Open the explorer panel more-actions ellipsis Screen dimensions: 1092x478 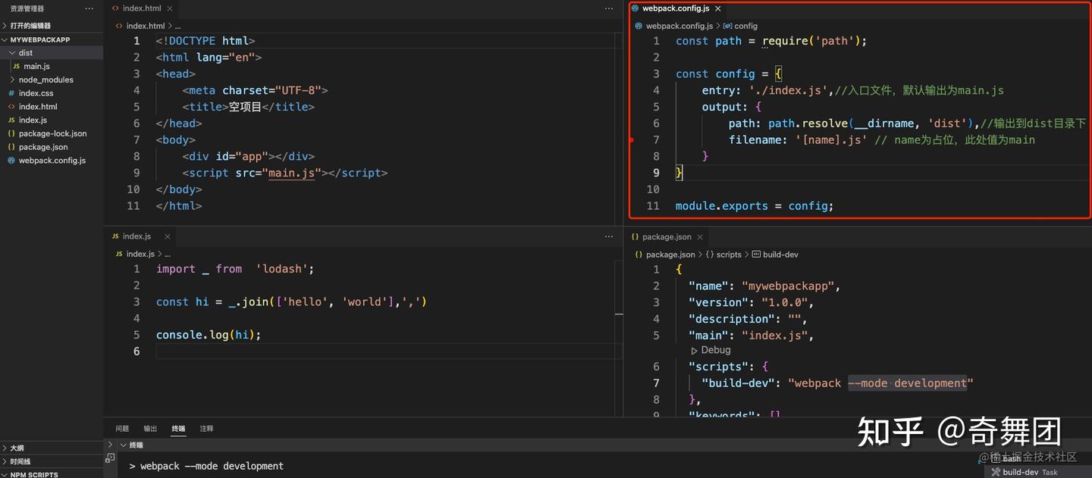pyautogui.click(x=89, y=9)
